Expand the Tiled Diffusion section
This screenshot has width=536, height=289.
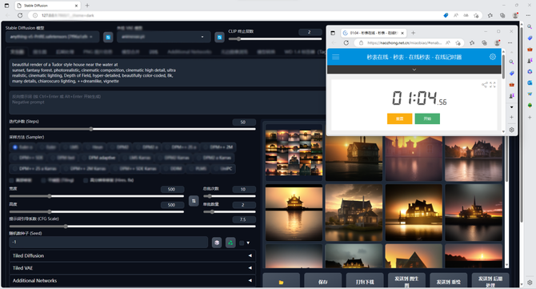click(x=132, y=255)
